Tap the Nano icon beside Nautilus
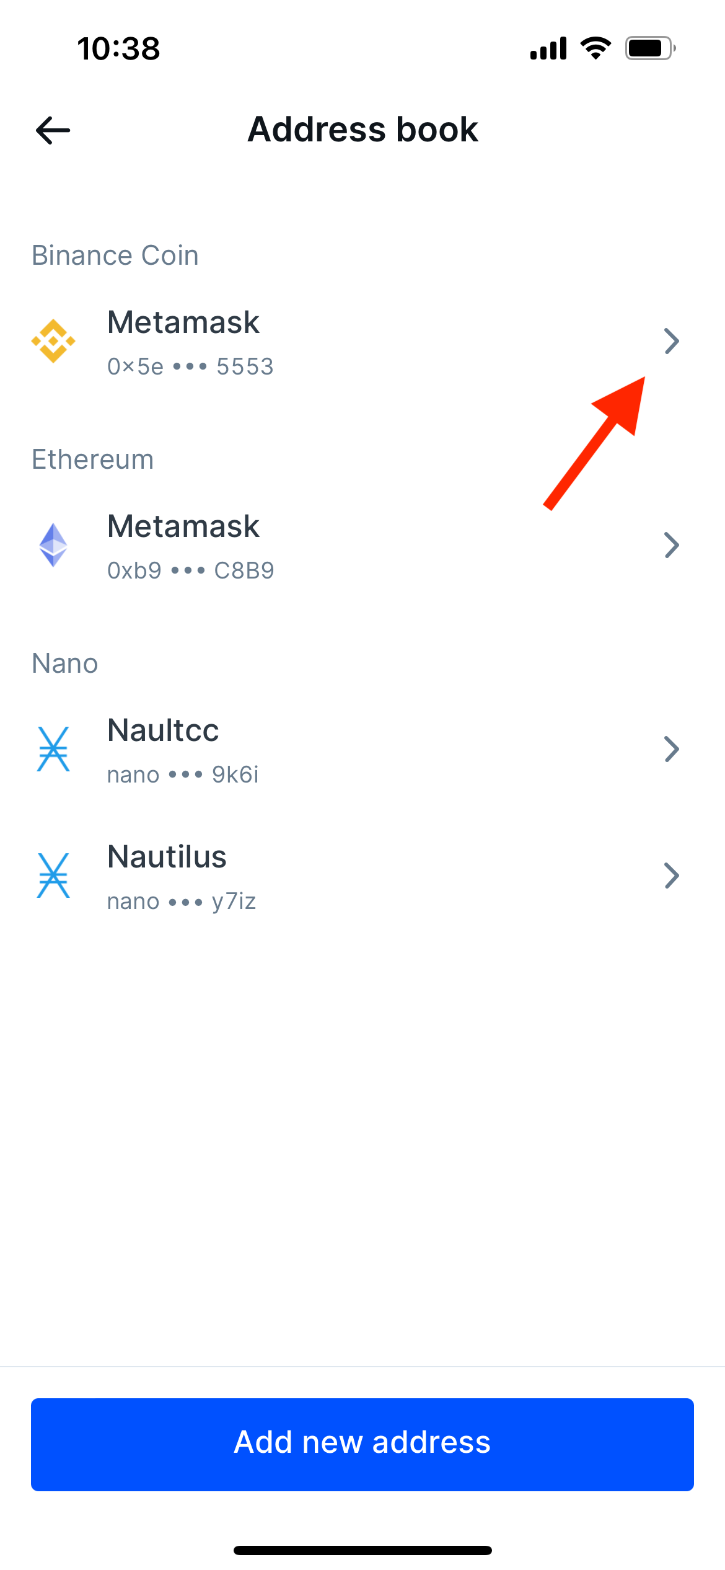 (53, 876)
